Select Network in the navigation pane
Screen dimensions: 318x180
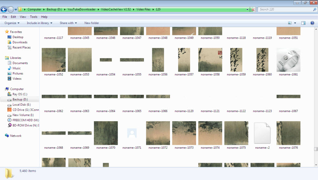click(16, 136)
